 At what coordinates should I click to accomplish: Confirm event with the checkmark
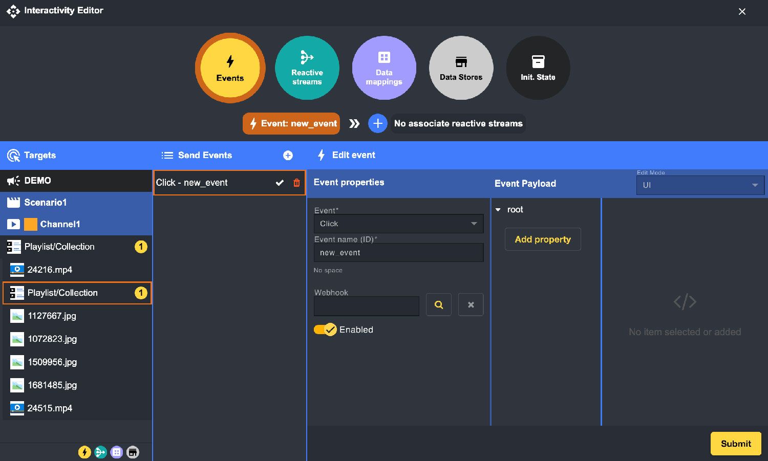(x=280, y=182)
